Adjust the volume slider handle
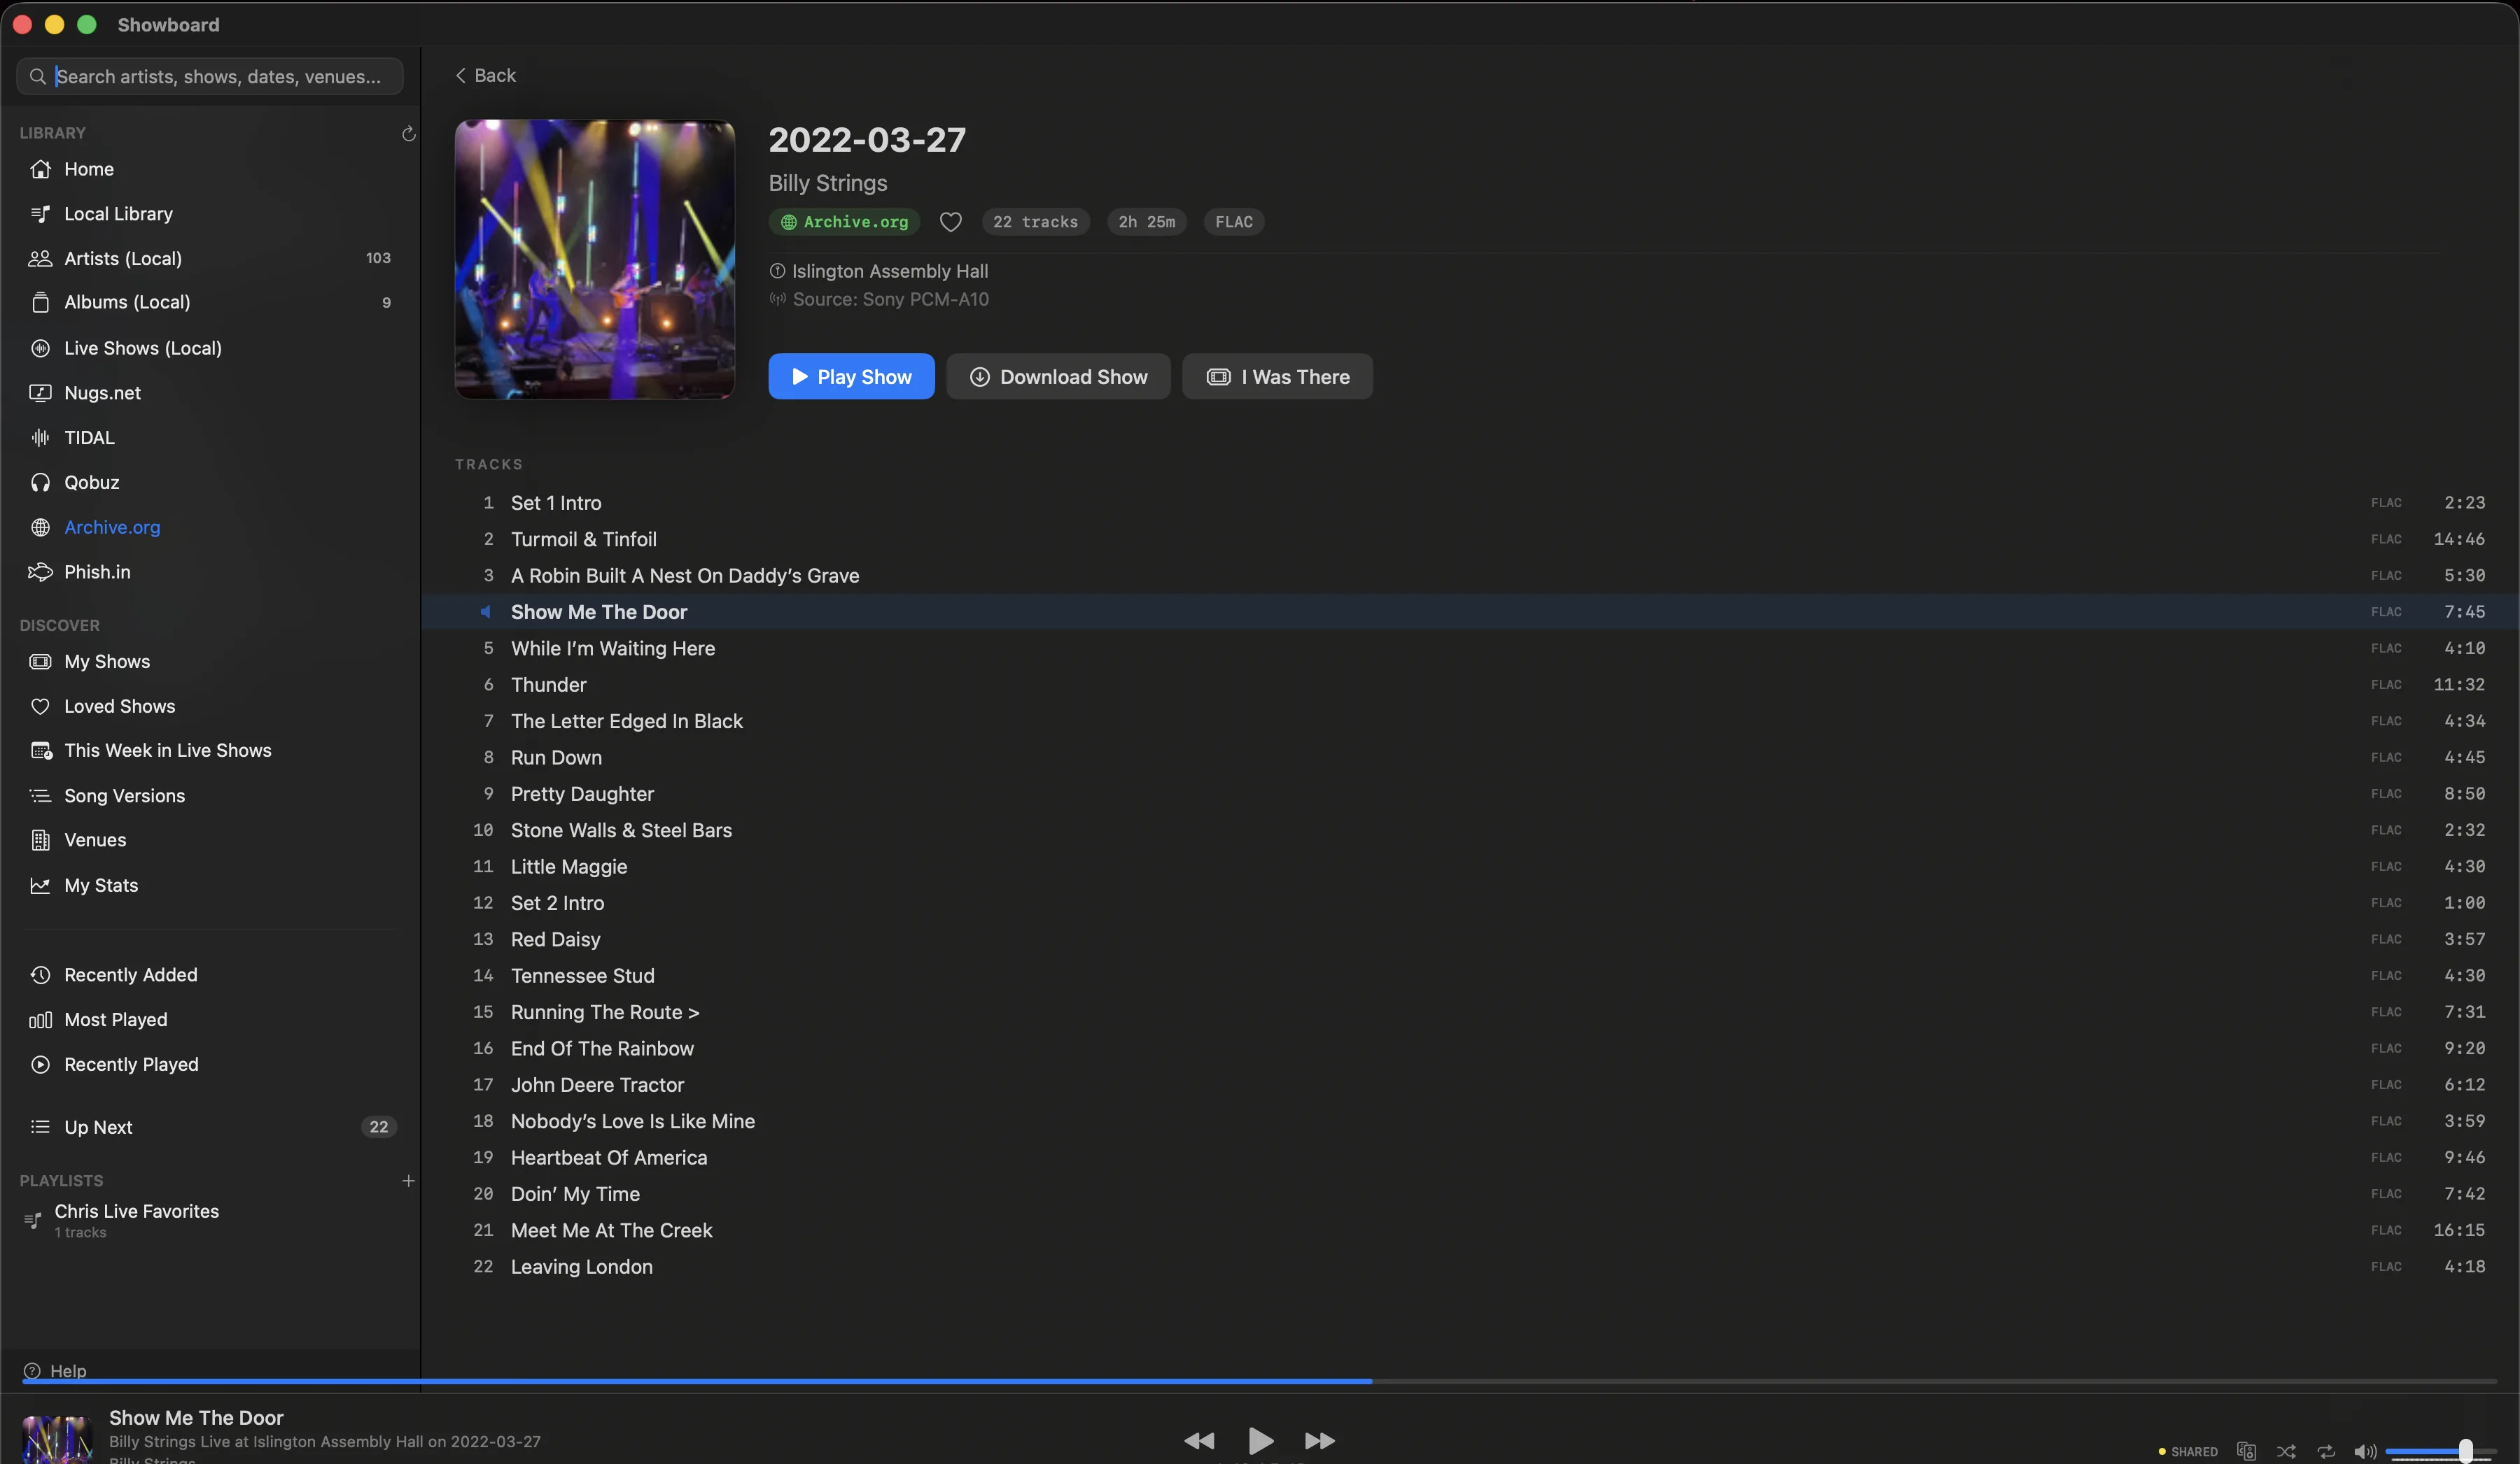The height and width of the screenshot is (1464, 2520). pos(2465,1451)
